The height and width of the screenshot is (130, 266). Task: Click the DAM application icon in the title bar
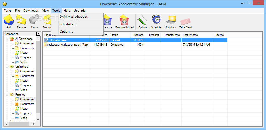tap(5, 4)
